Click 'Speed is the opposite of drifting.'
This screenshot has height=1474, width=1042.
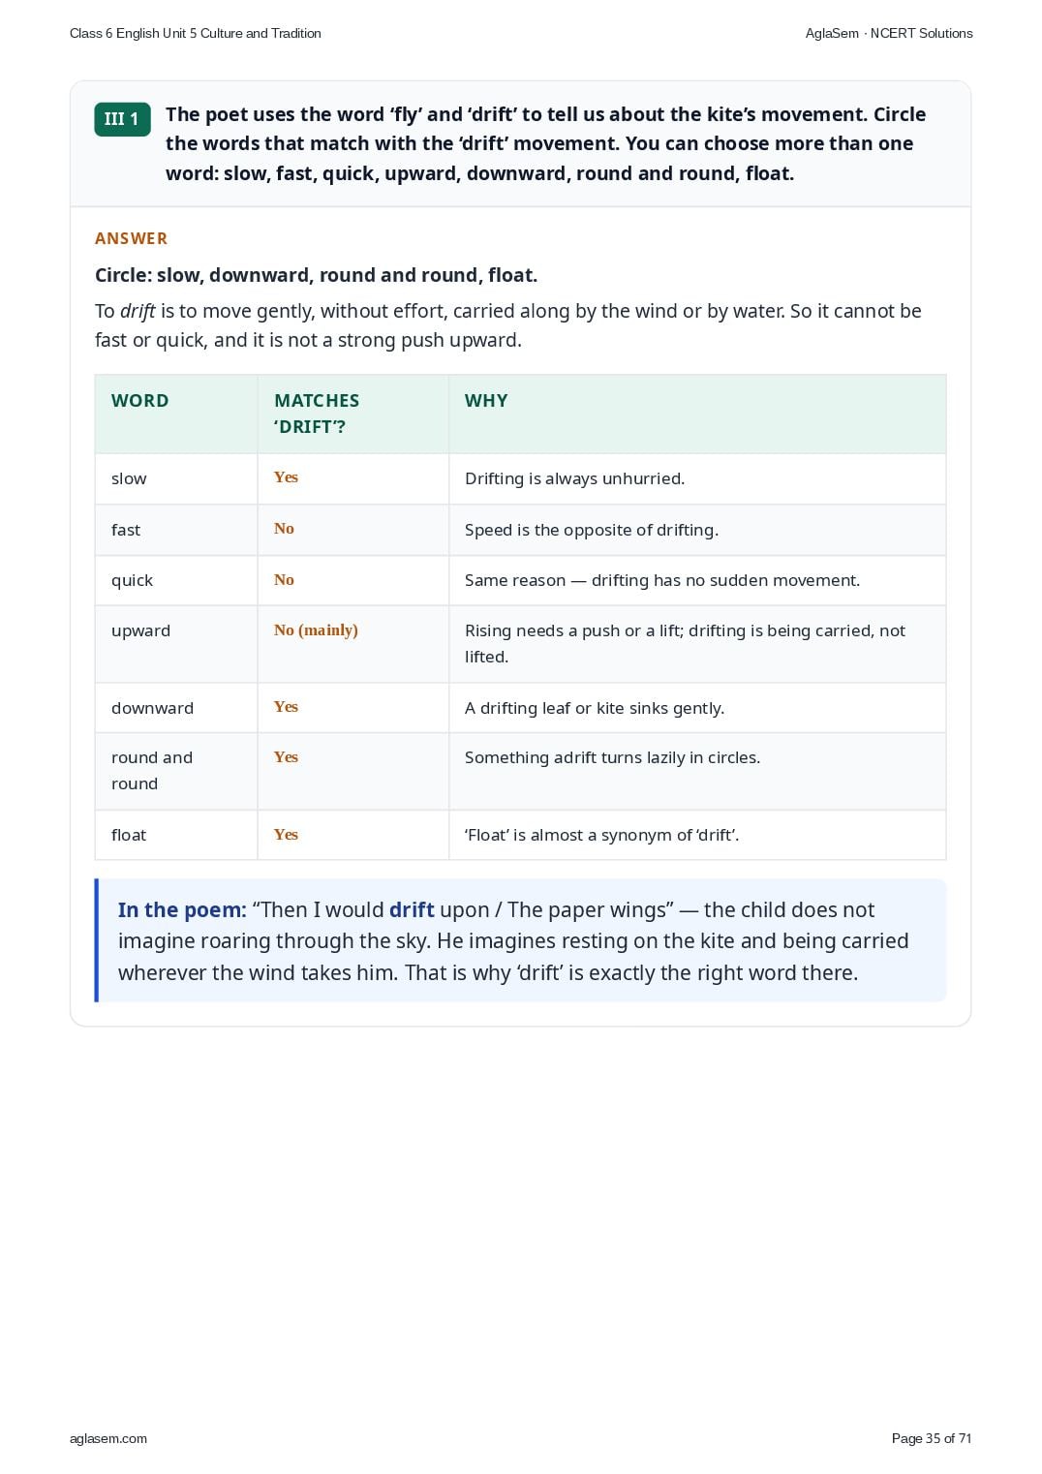[592, 530]
